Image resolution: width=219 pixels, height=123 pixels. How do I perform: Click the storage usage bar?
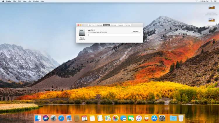point(114,35)
